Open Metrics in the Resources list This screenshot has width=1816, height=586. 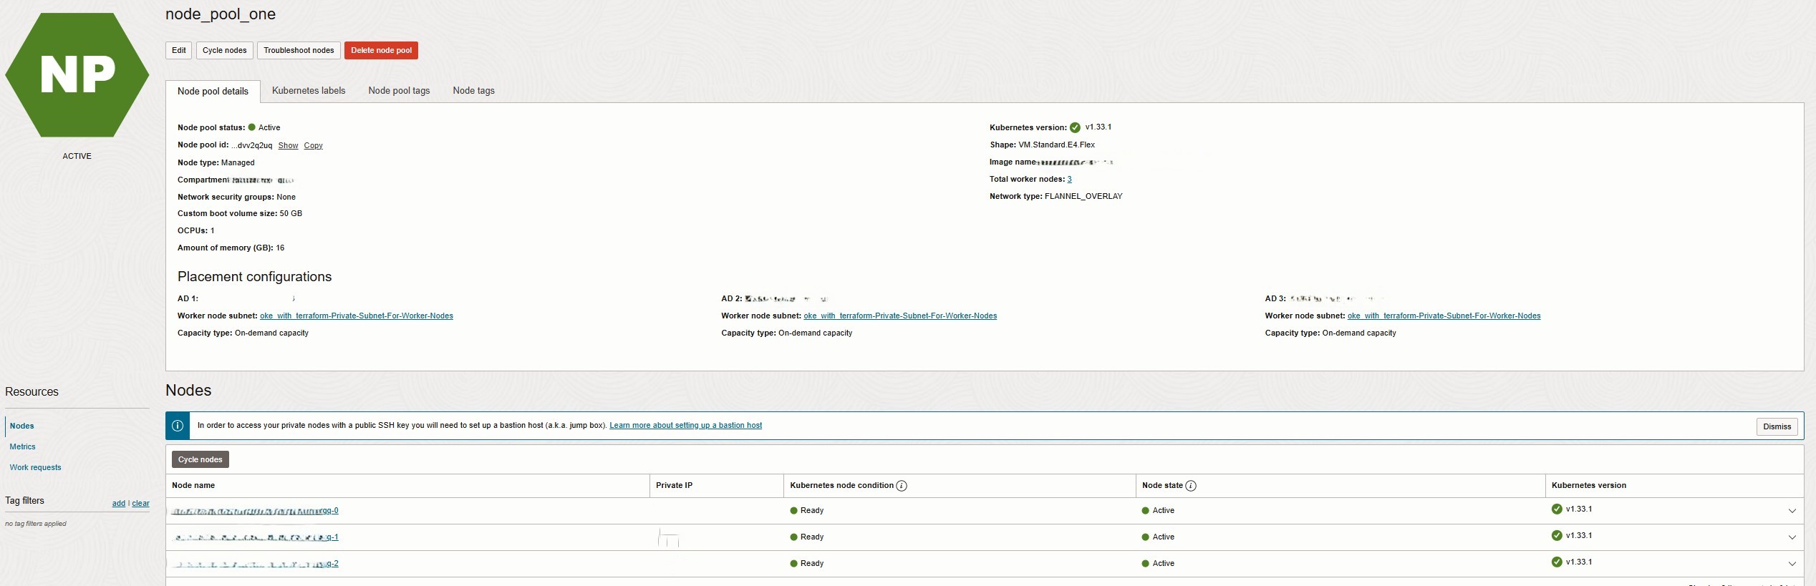coord(22,447)
